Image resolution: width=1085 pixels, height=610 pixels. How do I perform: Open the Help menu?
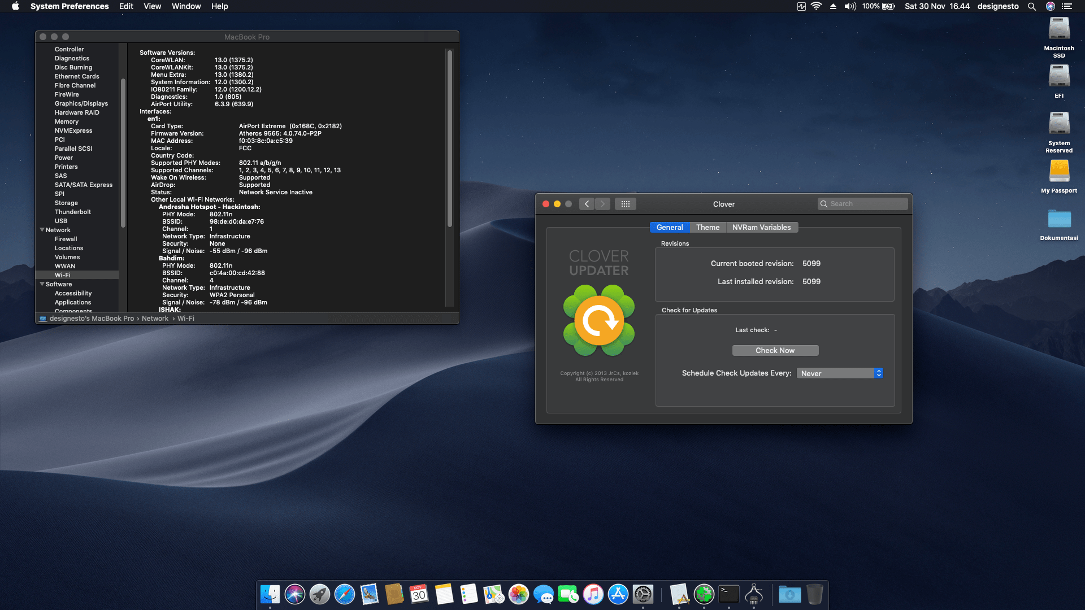[219, 6]
